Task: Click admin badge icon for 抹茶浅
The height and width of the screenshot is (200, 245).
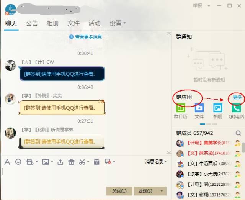Action: [238, 153]
